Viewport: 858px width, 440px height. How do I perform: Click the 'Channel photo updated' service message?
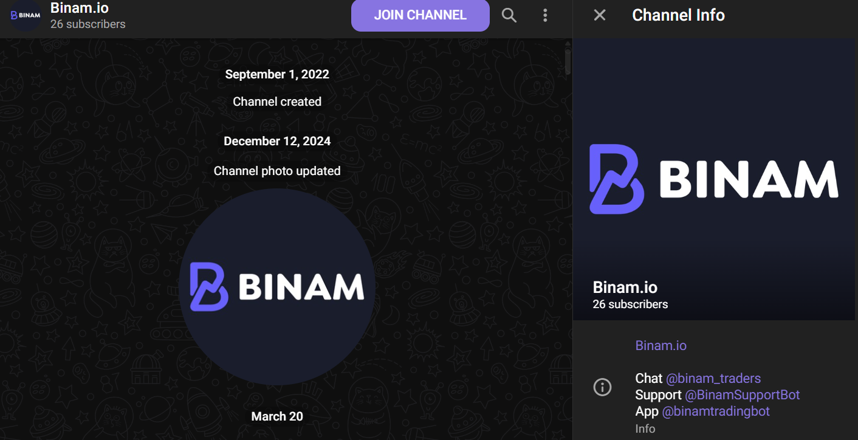pyautogui.click(x=277, y=171)
